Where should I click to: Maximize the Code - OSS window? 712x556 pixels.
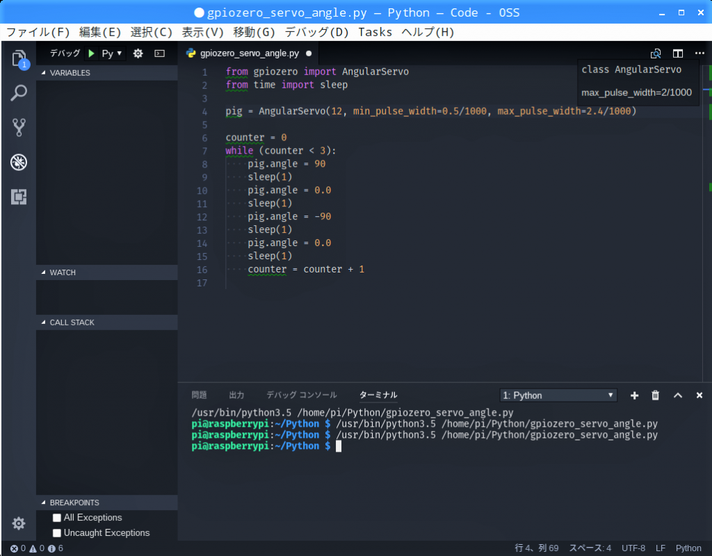tap(681, 13)
